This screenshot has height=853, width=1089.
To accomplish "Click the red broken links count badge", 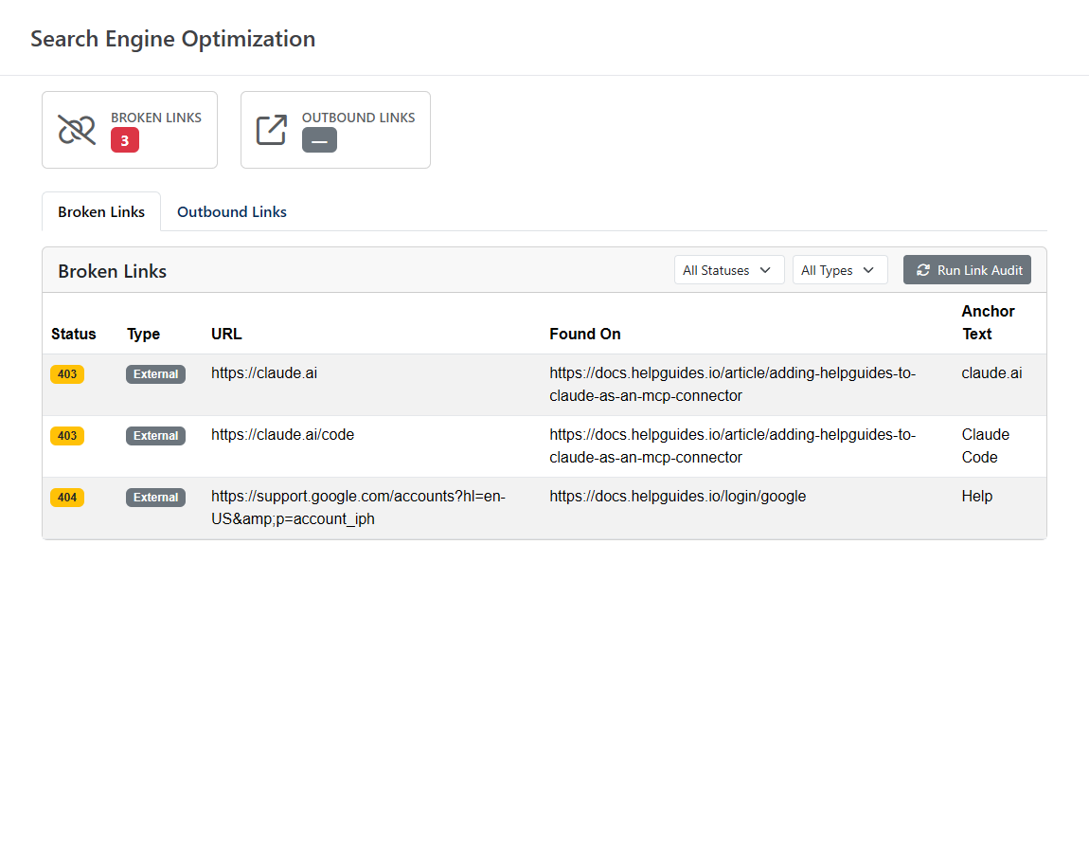I will (125, 140).
